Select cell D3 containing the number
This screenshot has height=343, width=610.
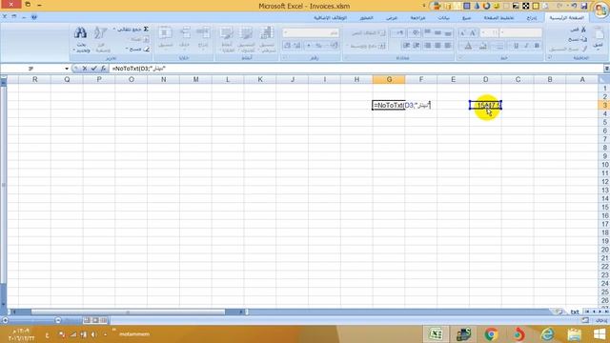pos(485,105)
